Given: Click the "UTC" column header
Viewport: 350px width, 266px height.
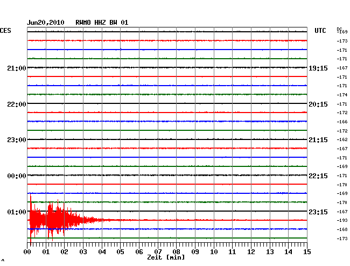Looking at the screenshot, I should (320, 31).
